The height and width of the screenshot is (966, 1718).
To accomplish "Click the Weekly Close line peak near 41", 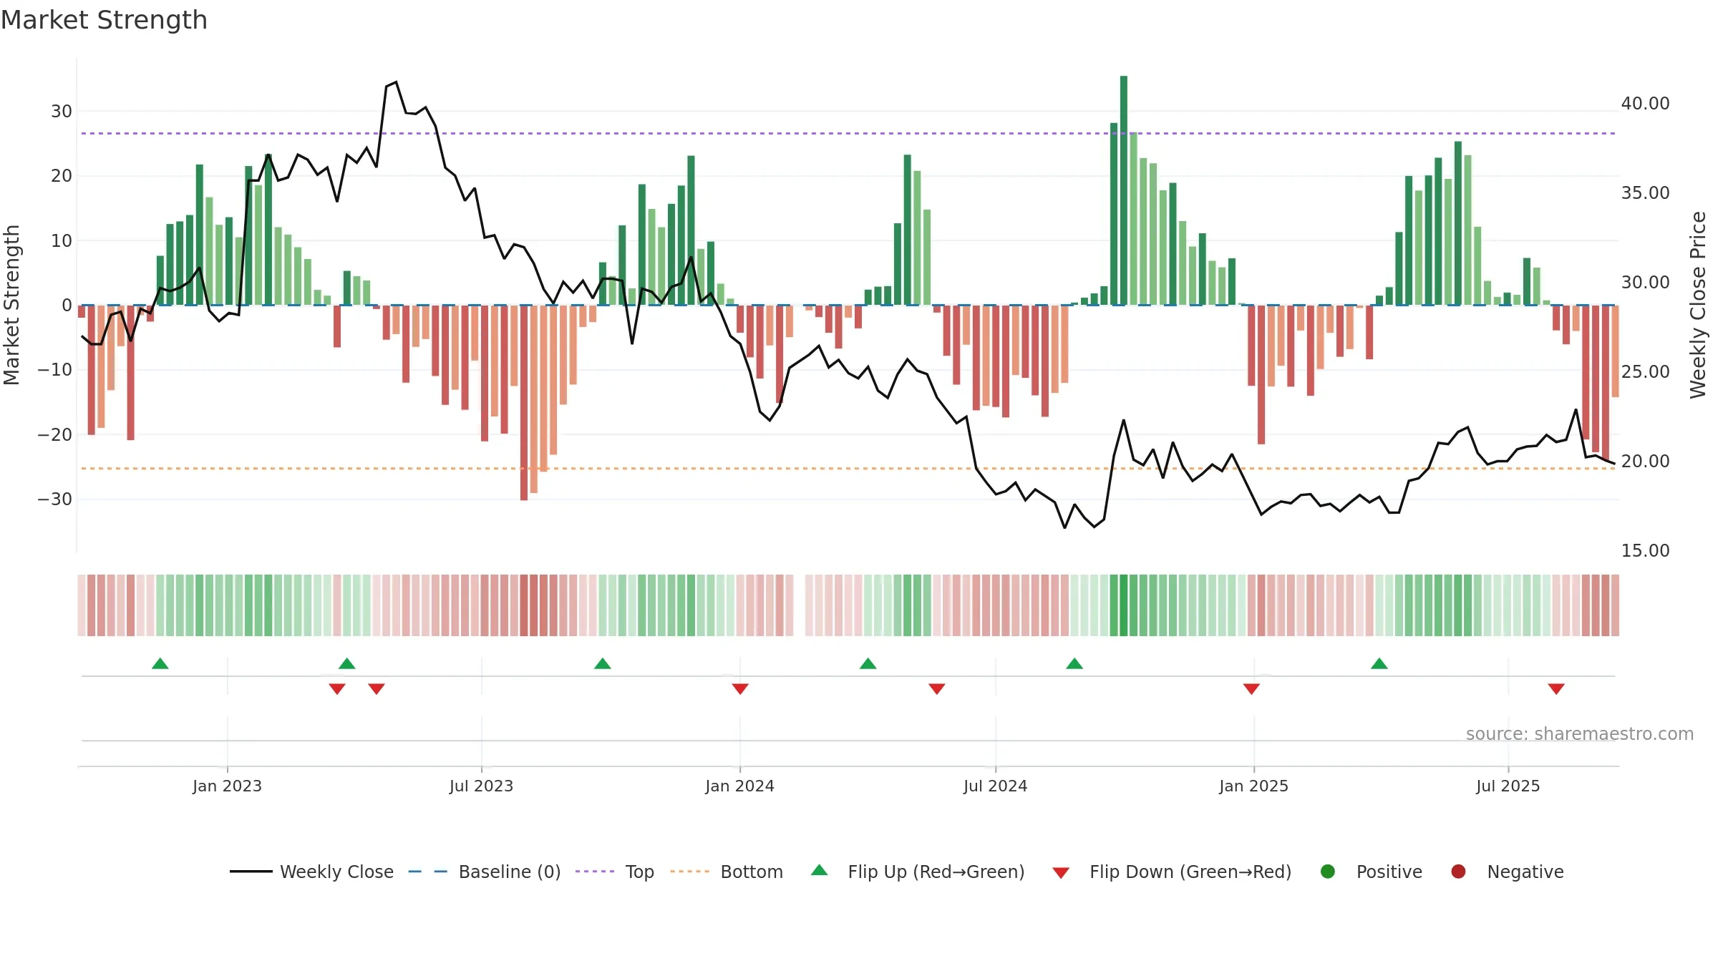I will coord(396,82).
